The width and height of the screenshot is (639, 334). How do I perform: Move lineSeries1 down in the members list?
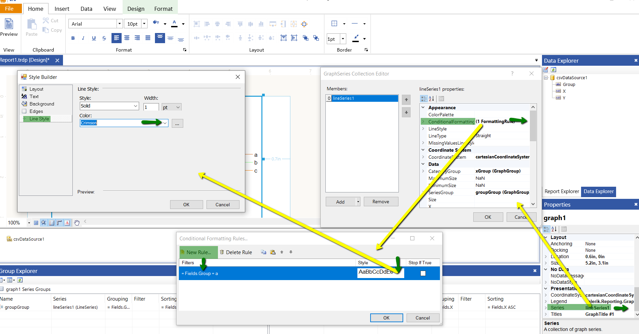tap(406, 112)
